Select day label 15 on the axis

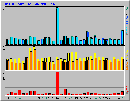[x=61, y=98]
